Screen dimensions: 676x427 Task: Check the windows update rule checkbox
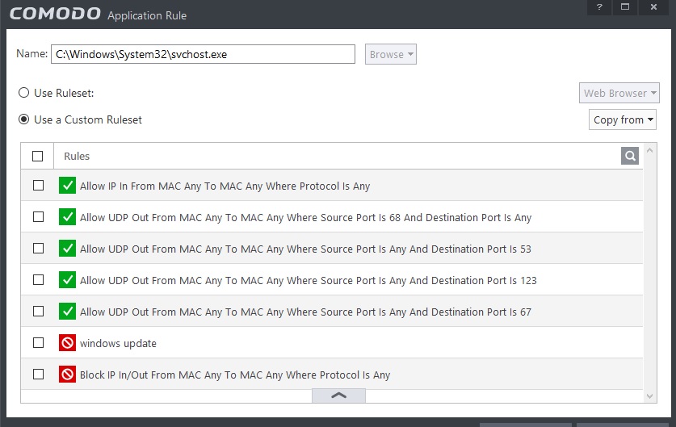click(39, 342)
